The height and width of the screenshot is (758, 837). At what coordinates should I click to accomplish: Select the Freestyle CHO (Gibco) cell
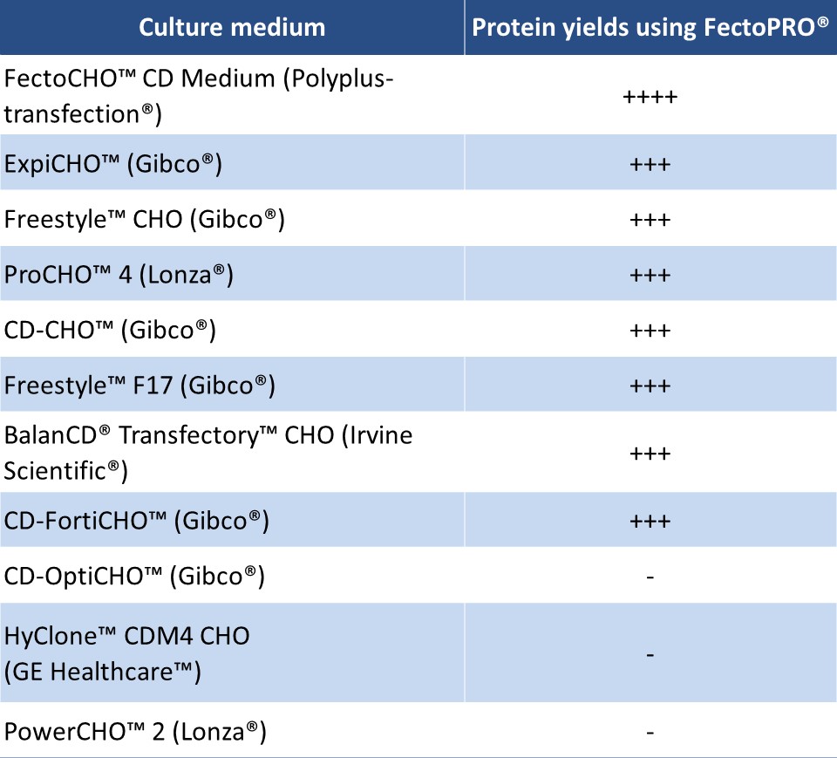point(145,219)
